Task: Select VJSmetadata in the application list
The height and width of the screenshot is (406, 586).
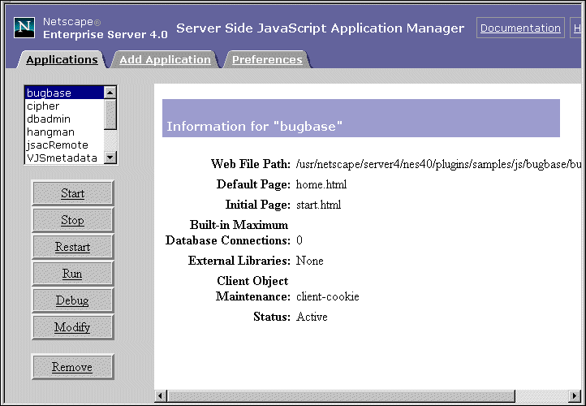Action: tap(62, 158)
